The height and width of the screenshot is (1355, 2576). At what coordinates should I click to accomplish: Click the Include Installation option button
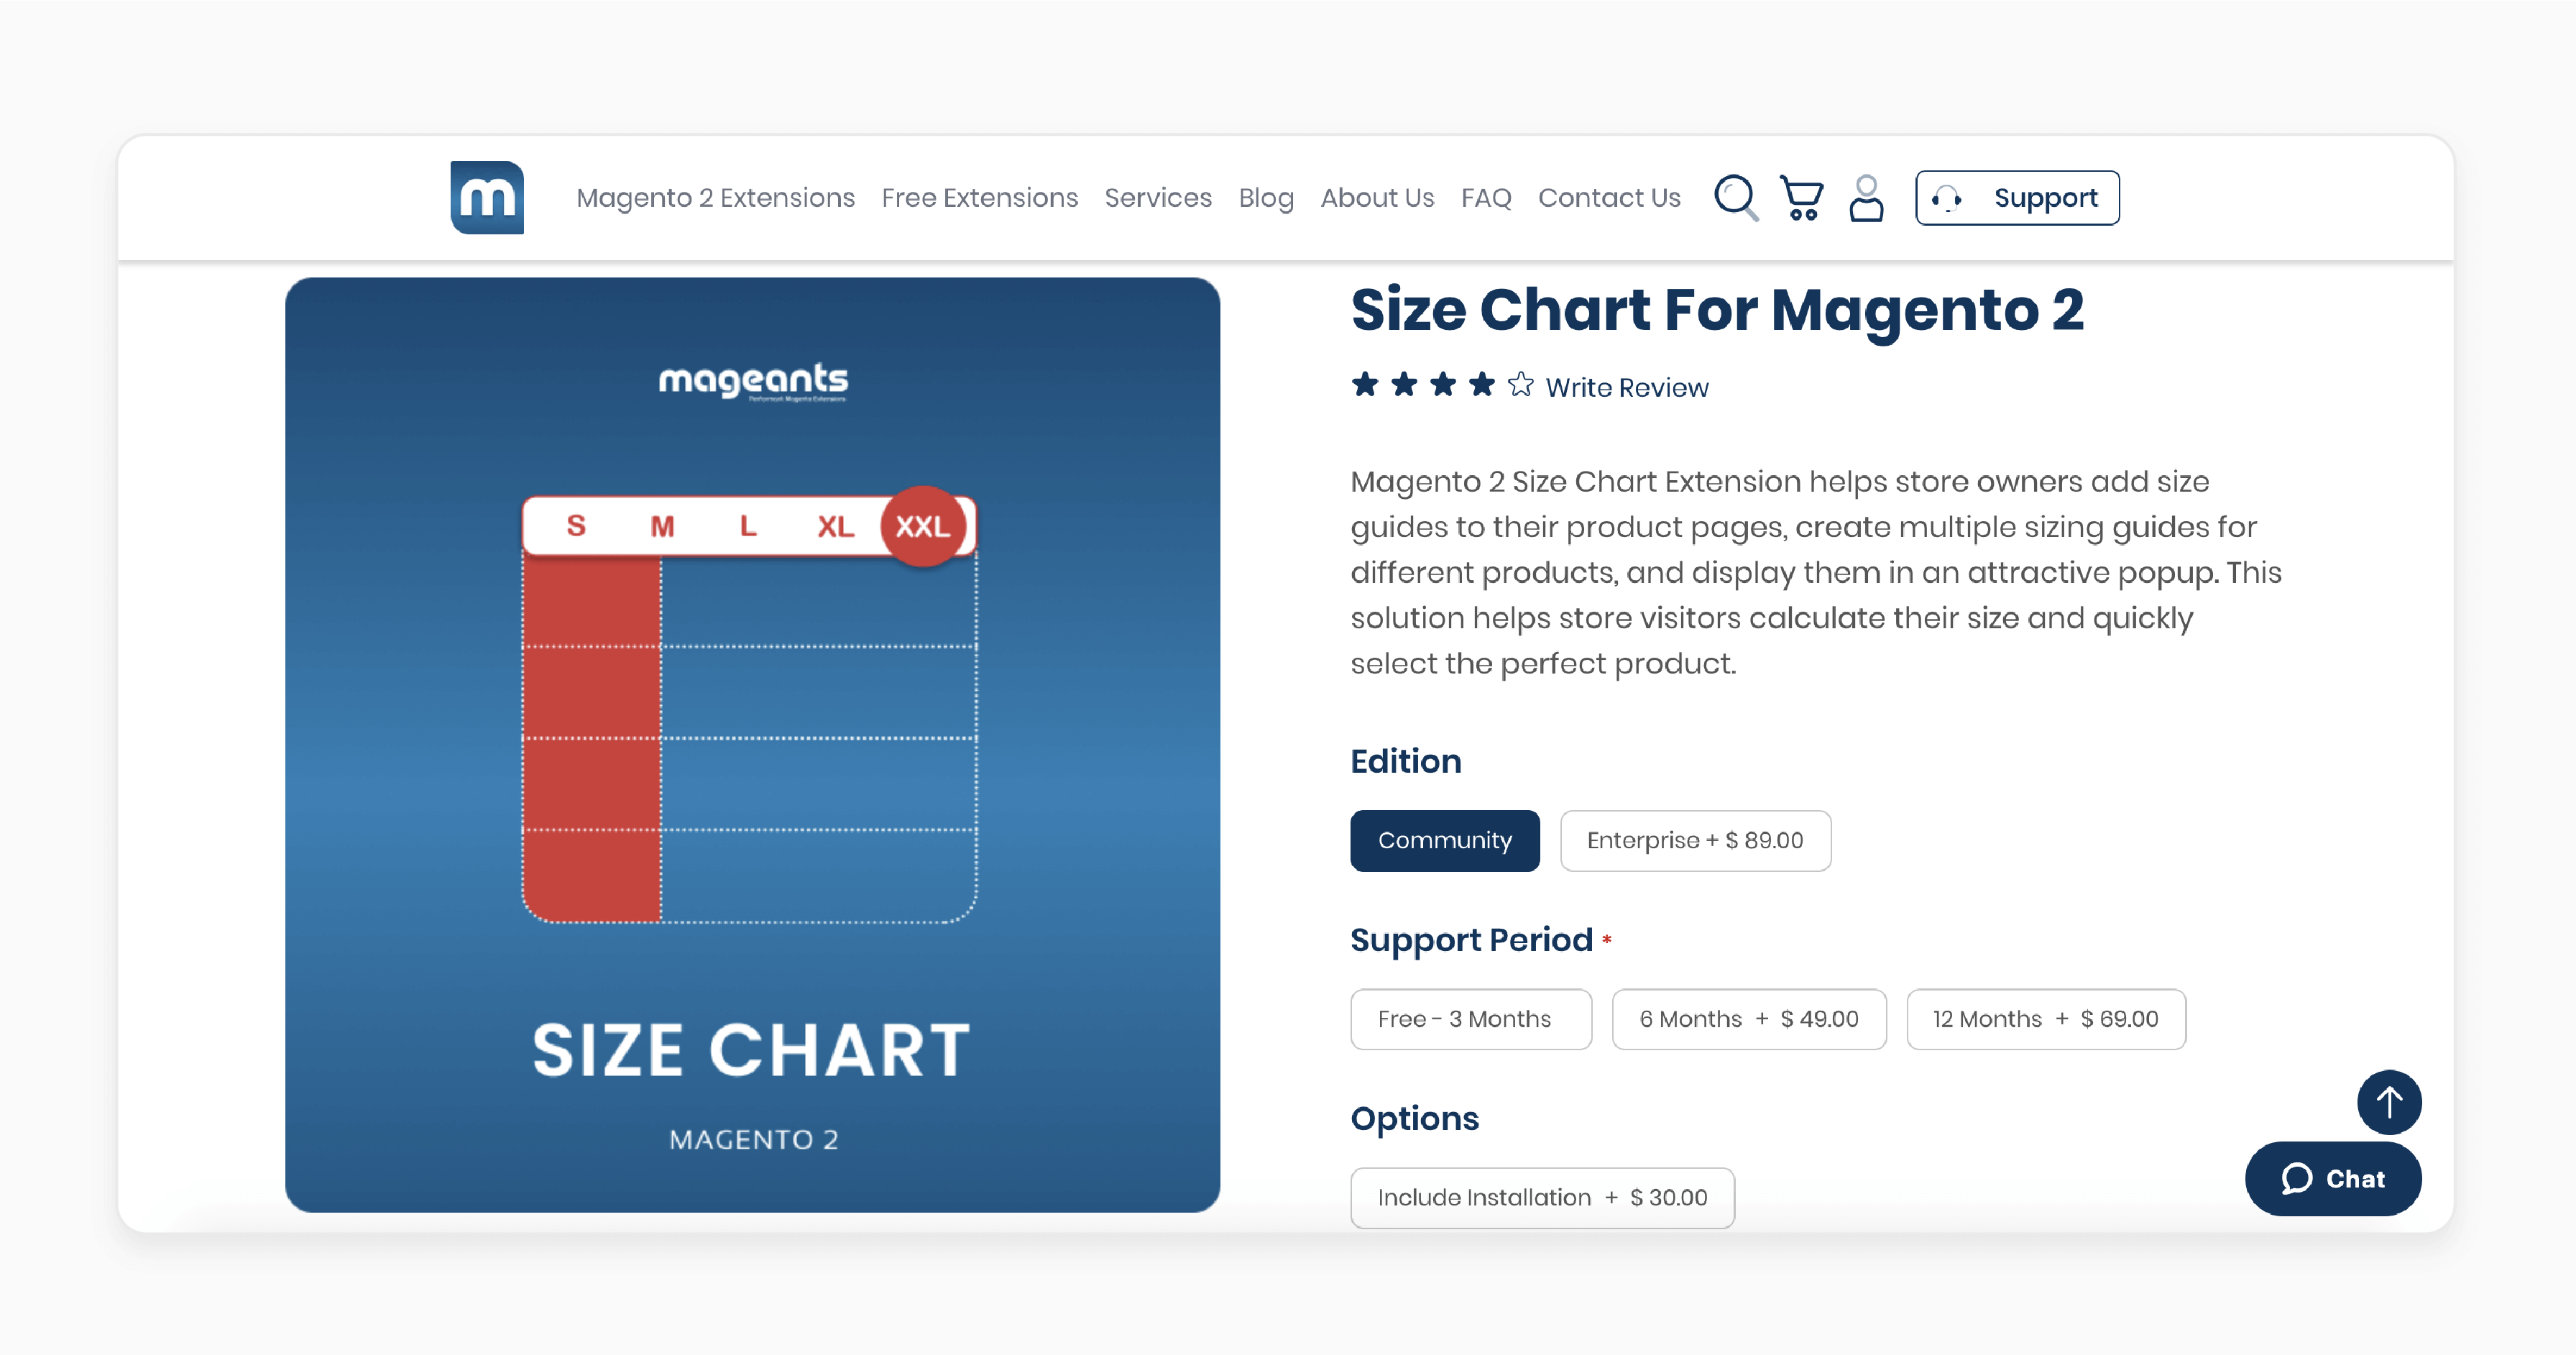tap(1542, 1196)
